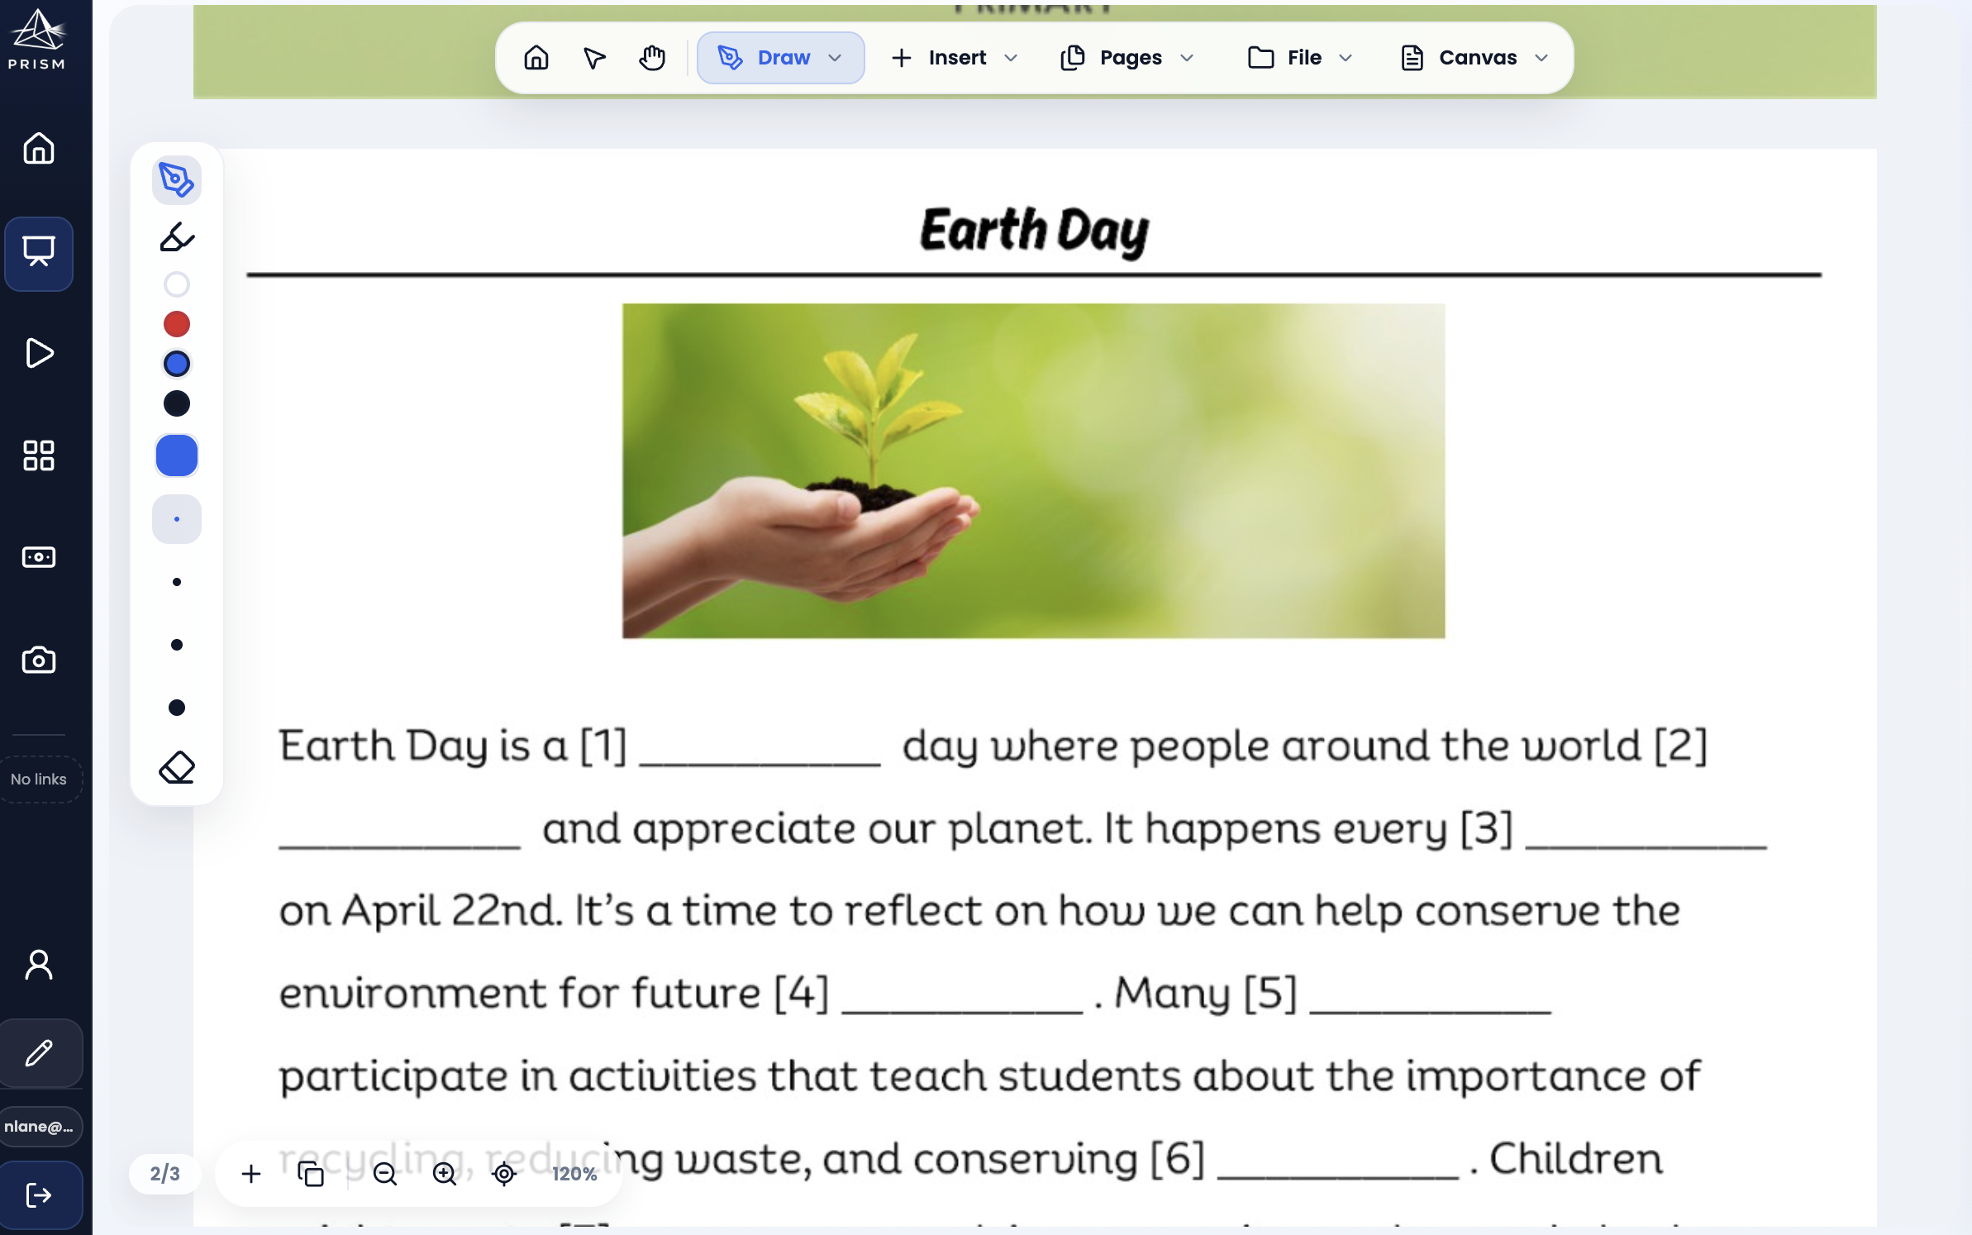Image resolution: width=1972 pixels, height=1235 pixels.
Task: Choose the smallest stroke size dot
Action: pos(177,519)
